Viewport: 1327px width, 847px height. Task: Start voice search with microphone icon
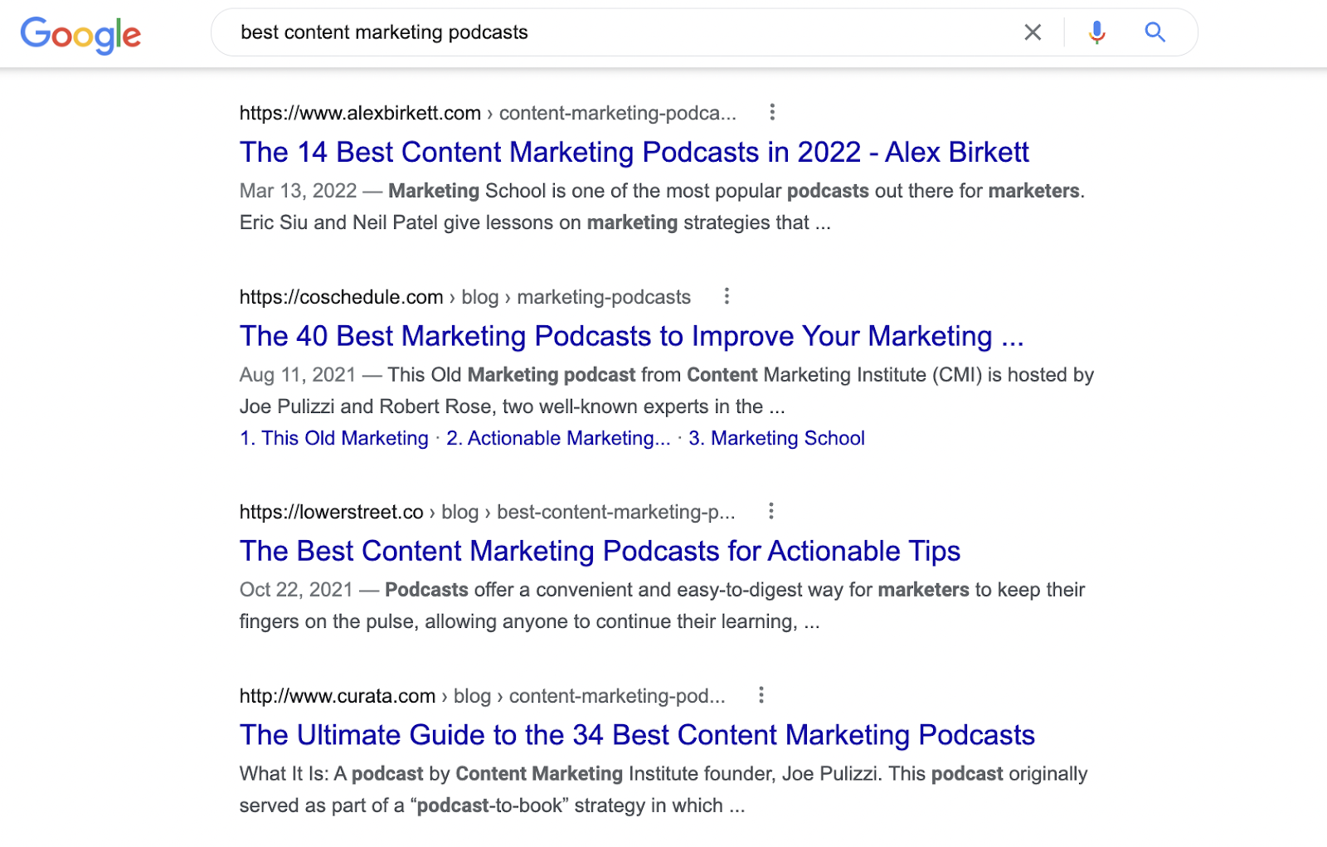[x=1096, y=32]
